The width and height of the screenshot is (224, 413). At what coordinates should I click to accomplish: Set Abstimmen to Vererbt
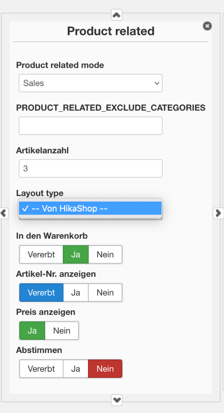tap(42, 369)
